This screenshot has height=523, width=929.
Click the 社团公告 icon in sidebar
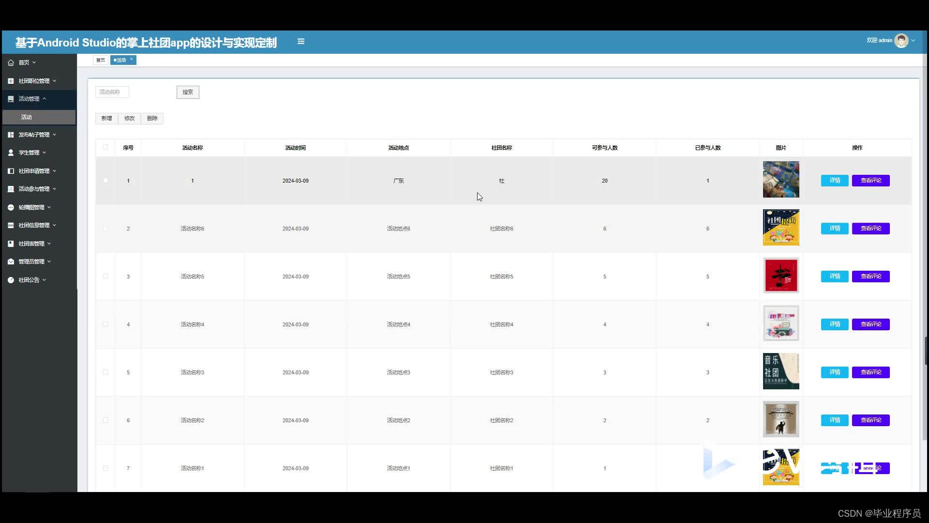[x=11, y=280]
